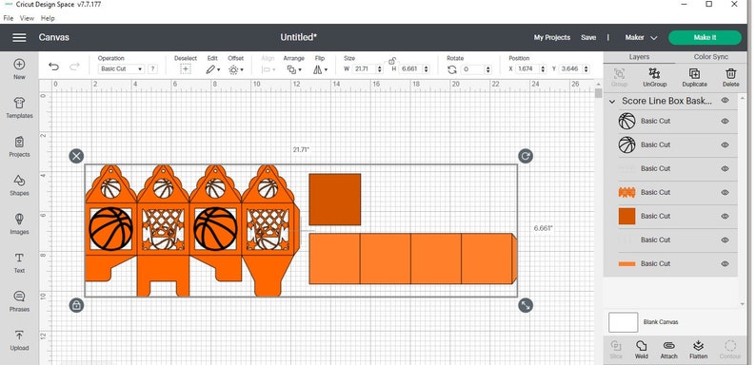Click the Rotate icon in toolbar
This screenshot has width=756, height=365.
click(x=451, y=69)
